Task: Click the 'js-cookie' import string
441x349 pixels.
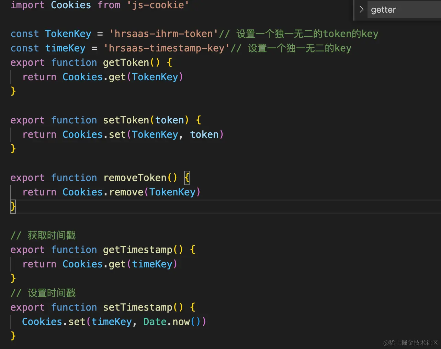Action: (158, 5)
